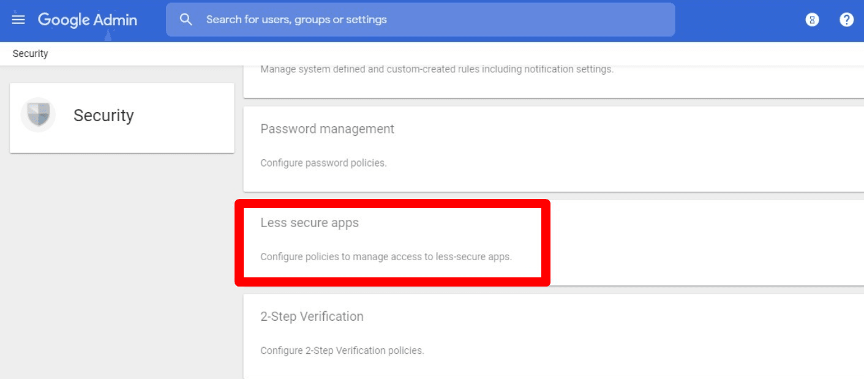Select the Security breadcrumb label

(29, 54)
